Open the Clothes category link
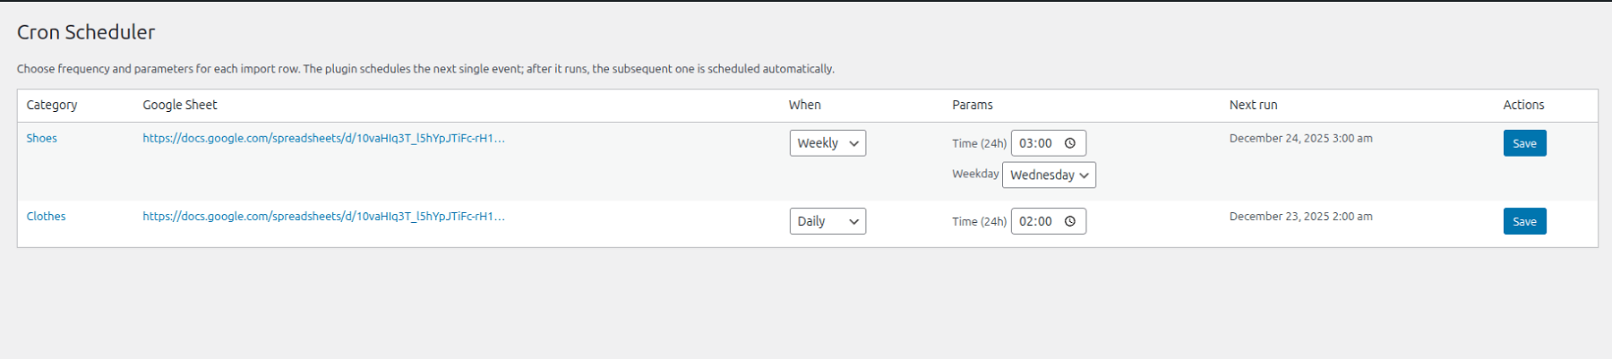The height and width of the screenshot is (359, 1612). (x=47, y=216)
